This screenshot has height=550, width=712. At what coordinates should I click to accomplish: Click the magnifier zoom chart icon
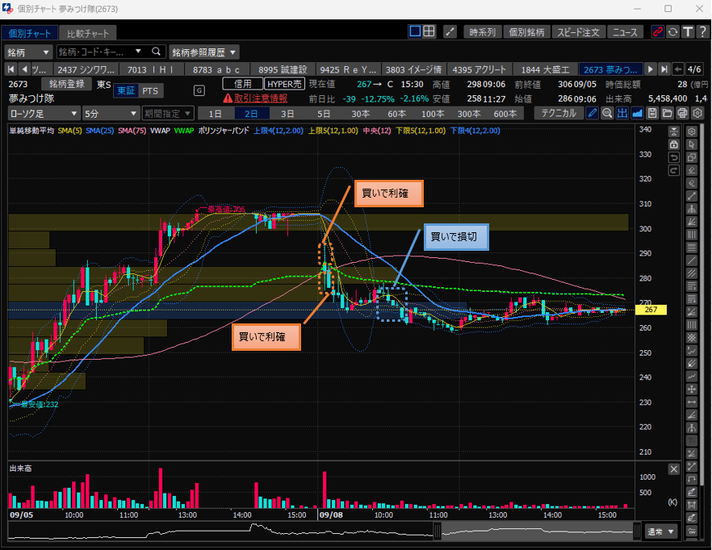click(607, 114)
